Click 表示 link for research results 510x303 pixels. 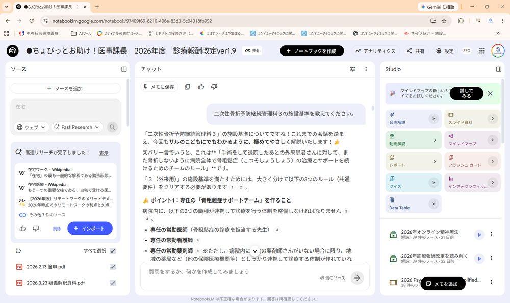tap(104, 153)
